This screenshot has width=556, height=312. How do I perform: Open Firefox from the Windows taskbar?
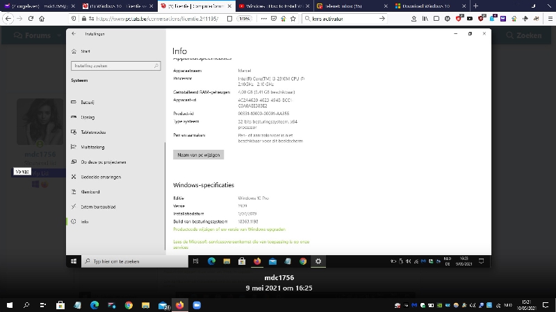click(179, 305)
